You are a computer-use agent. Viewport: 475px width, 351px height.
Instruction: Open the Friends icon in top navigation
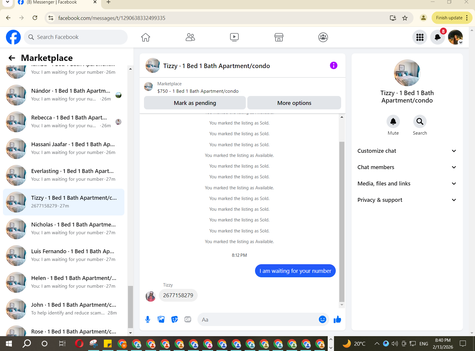[x=190, y=37]
